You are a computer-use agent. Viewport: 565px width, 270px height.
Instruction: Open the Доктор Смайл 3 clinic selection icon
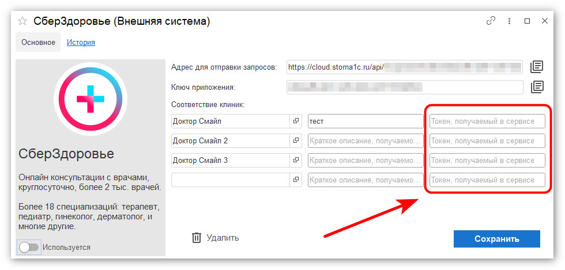click(296, 160)
